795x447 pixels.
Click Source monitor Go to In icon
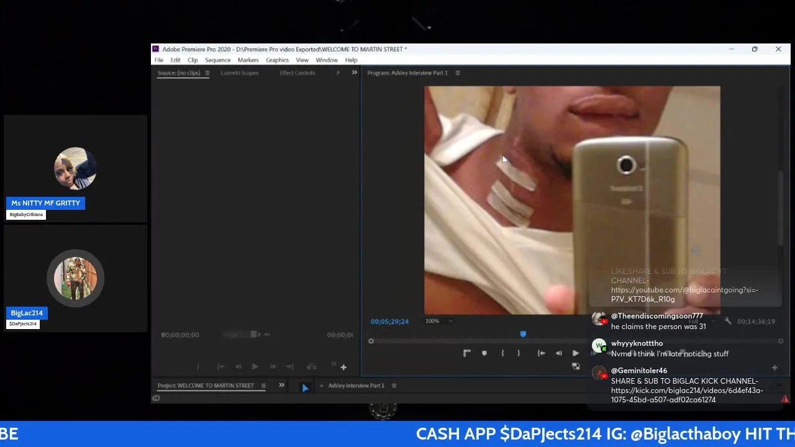click(220, 367)
